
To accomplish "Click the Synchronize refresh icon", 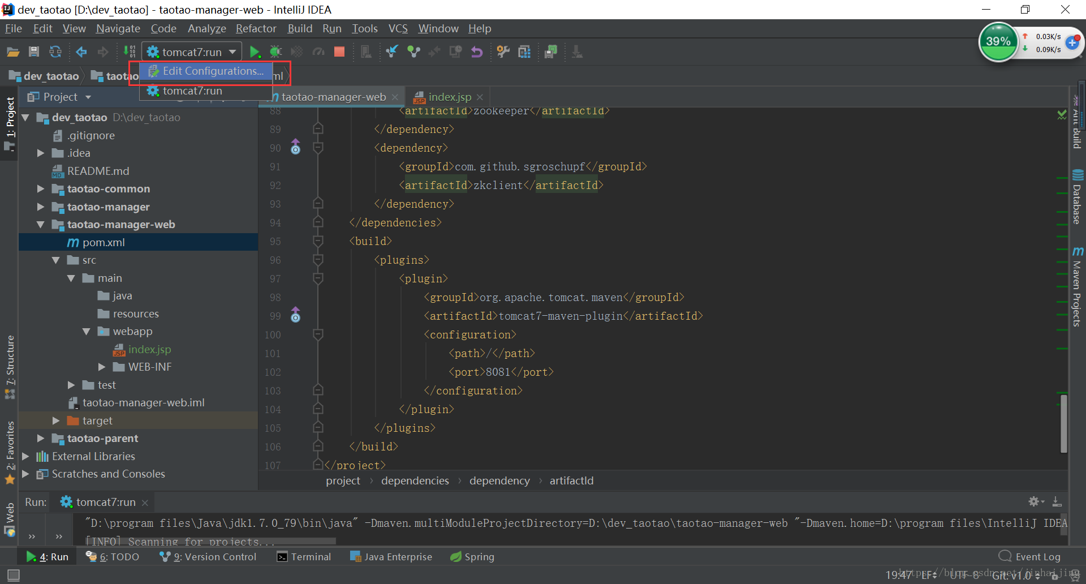I will point(55,52).
